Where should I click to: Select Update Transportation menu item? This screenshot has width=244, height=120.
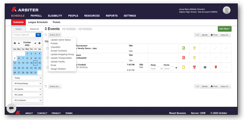pos(61,58)
